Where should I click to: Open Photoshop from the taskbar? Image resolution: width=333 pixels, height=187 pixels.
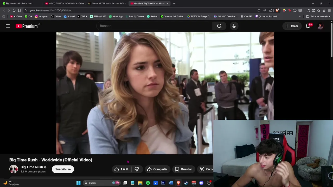(x=163, y=183)
